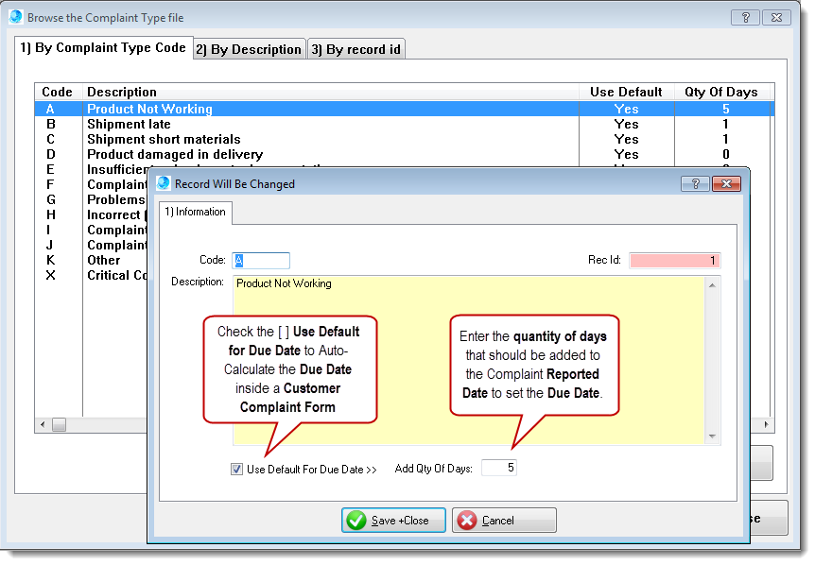Toggle Use Default For Due Date checkbox
Screen dimensions: 815x565
coord(236,469)
